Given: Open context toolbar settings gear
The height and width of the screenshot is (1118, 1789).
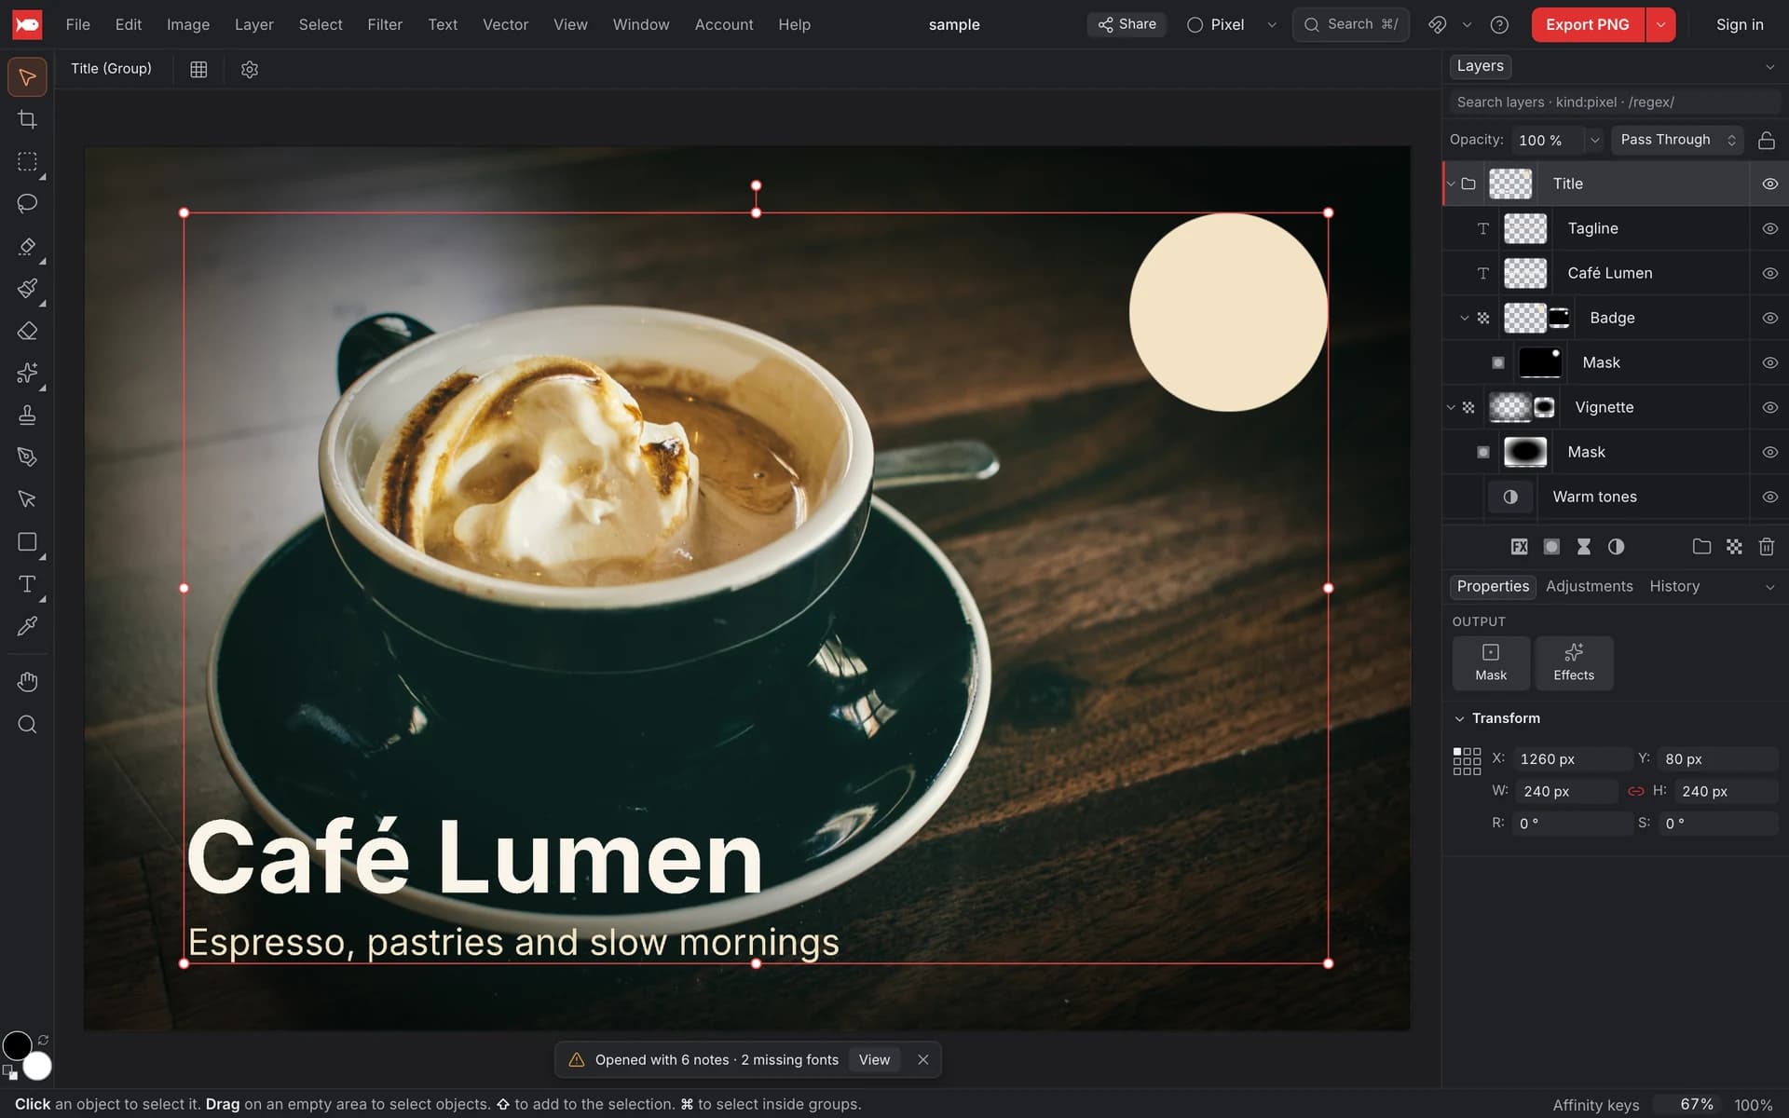Looking at the screenshot, I should 249,69.
